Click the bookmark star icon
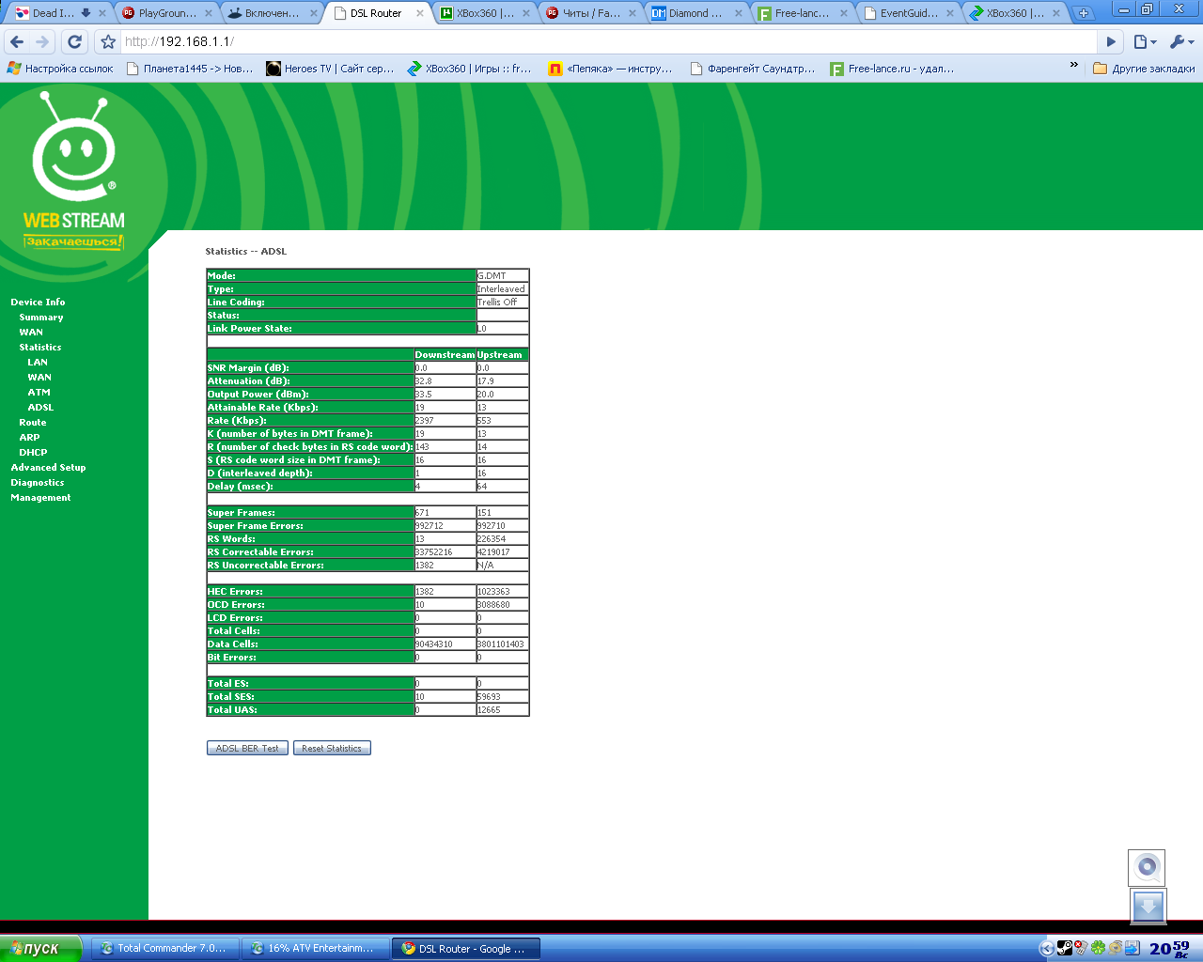Image resolution: width=1203 pixels, height=962 pixels. point(108,41)
